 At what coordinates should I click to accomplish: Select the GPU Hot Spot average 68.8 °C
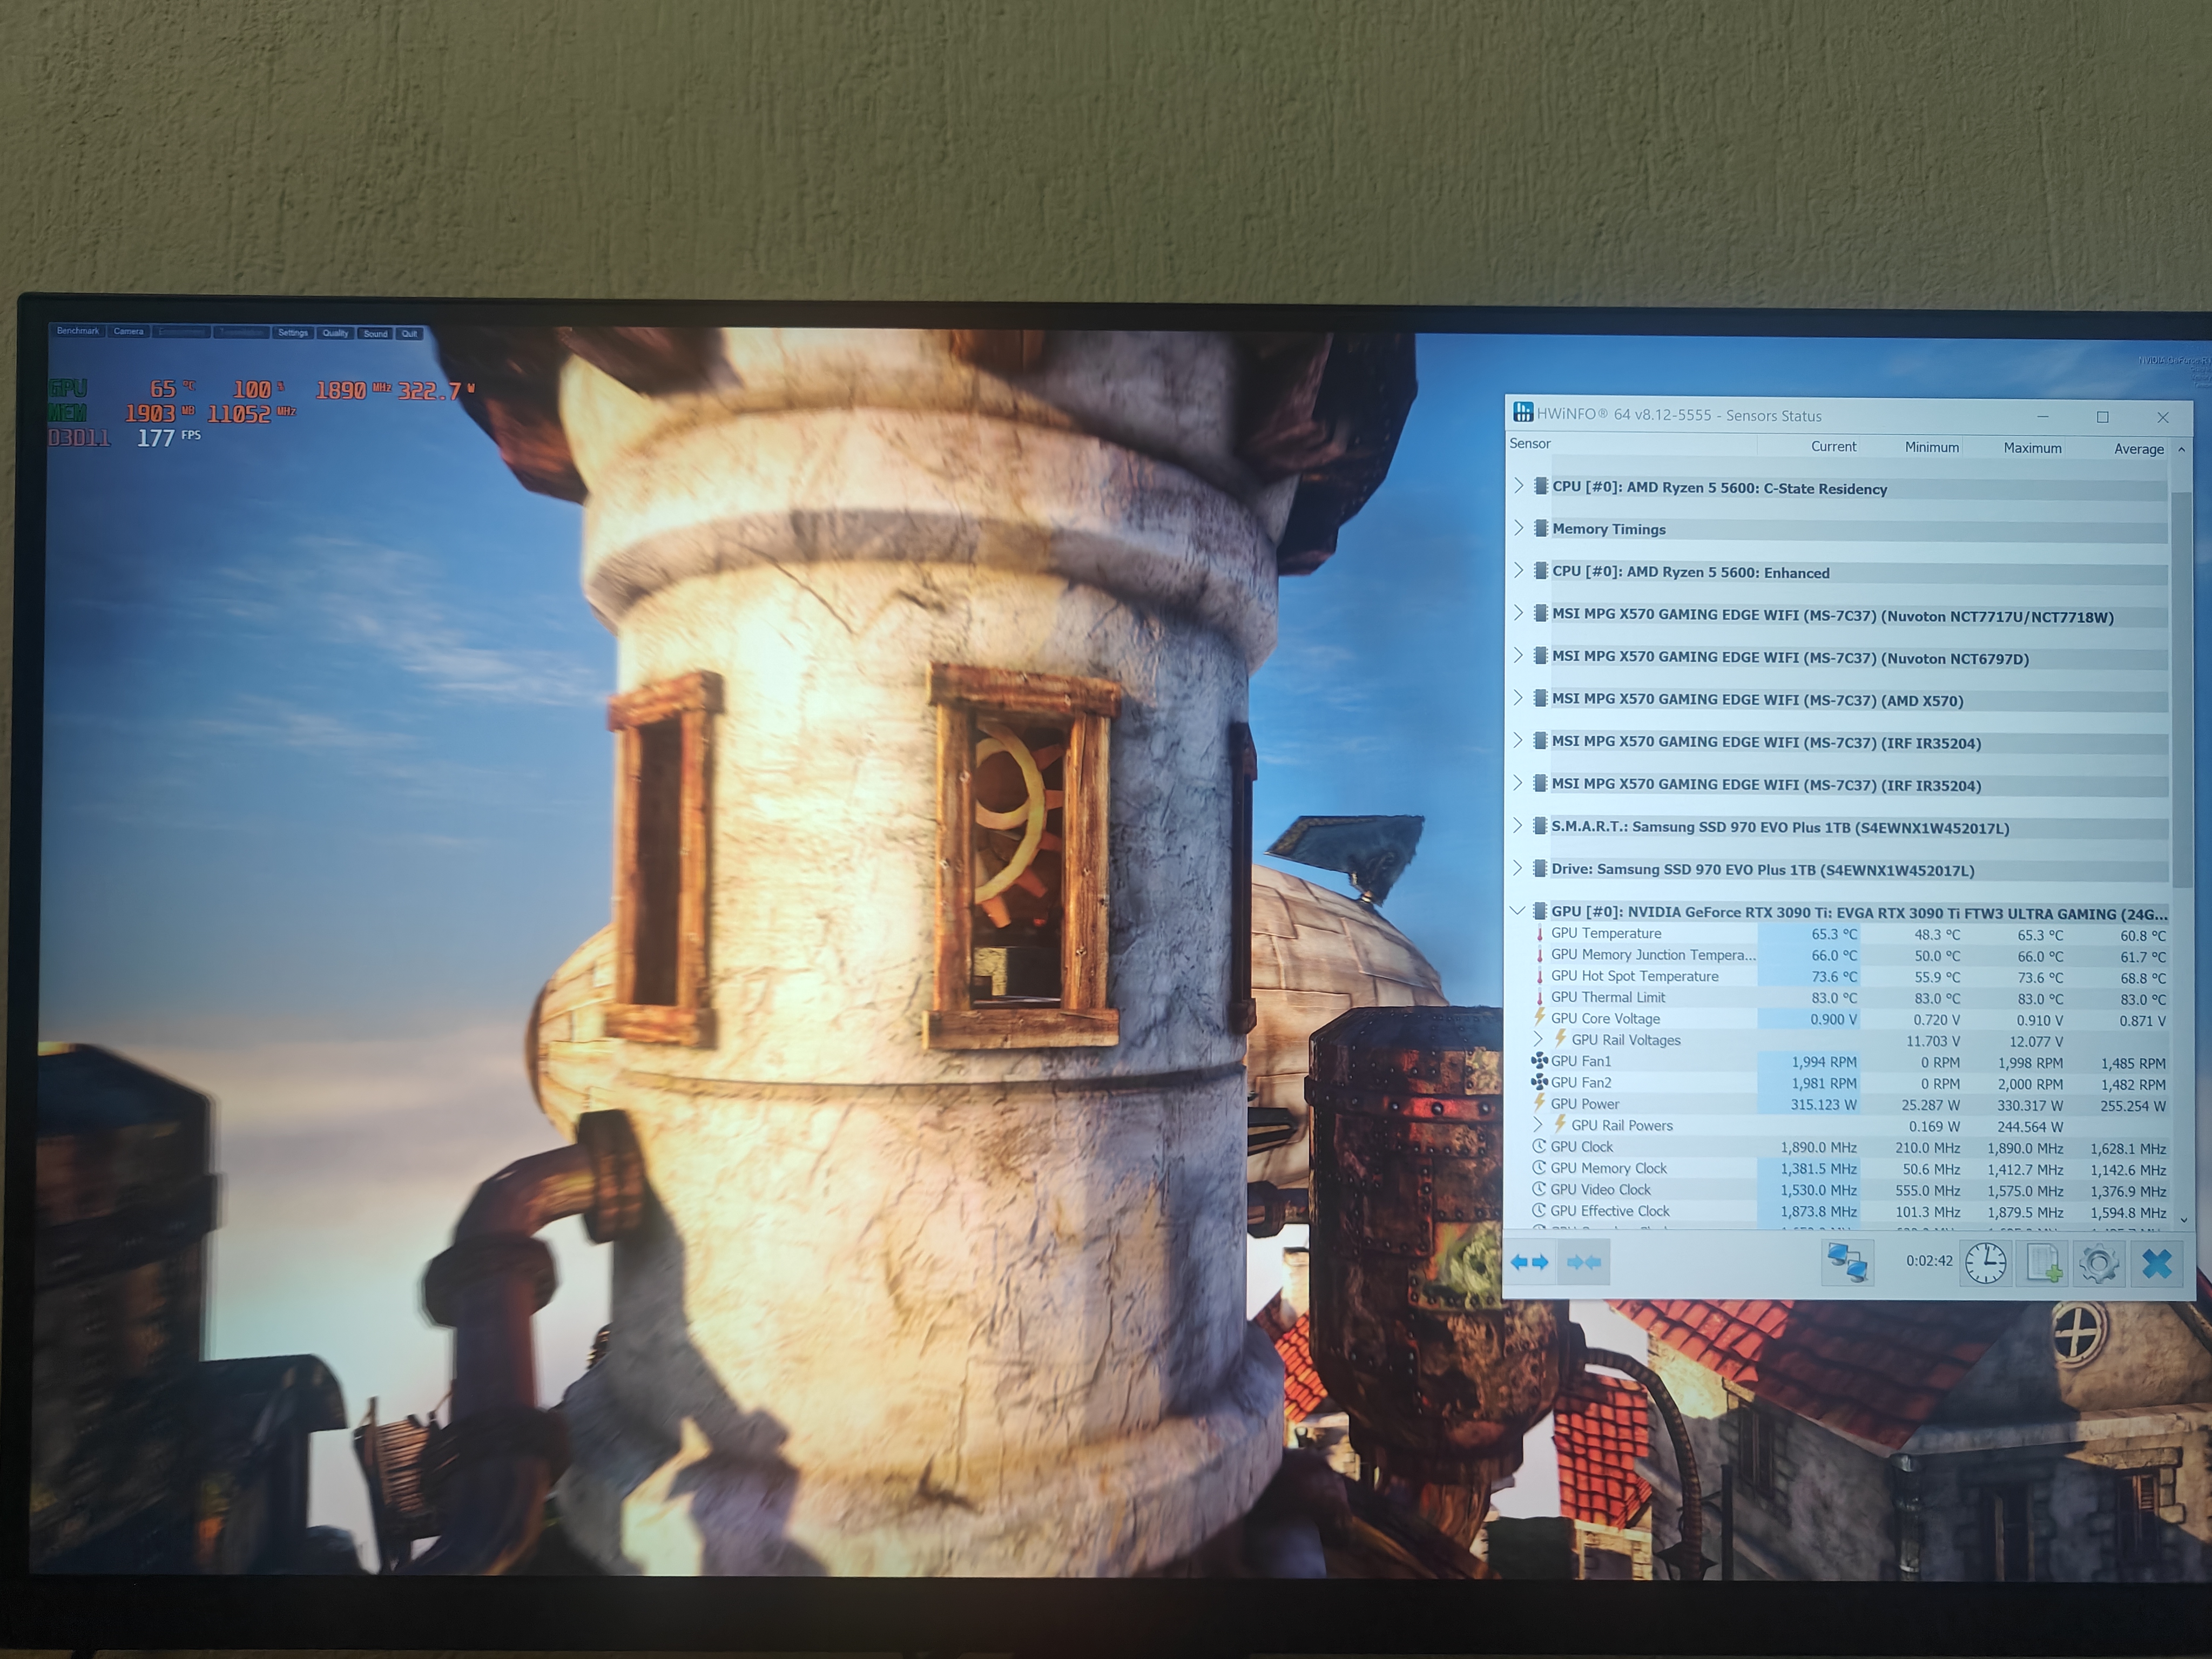(x=2142, y=978)
